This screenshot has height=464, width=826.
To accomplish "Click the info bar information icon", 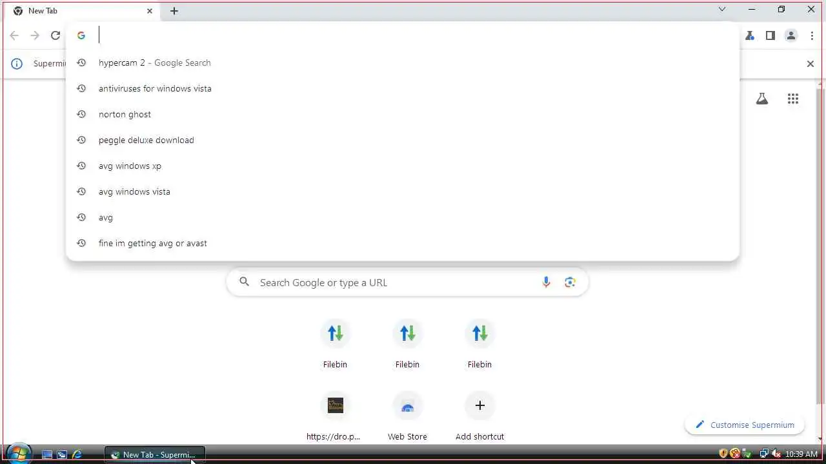I will (x=17, y=64).
